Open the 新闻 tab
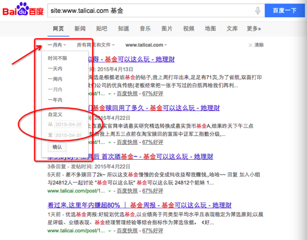 pos(80,29)
